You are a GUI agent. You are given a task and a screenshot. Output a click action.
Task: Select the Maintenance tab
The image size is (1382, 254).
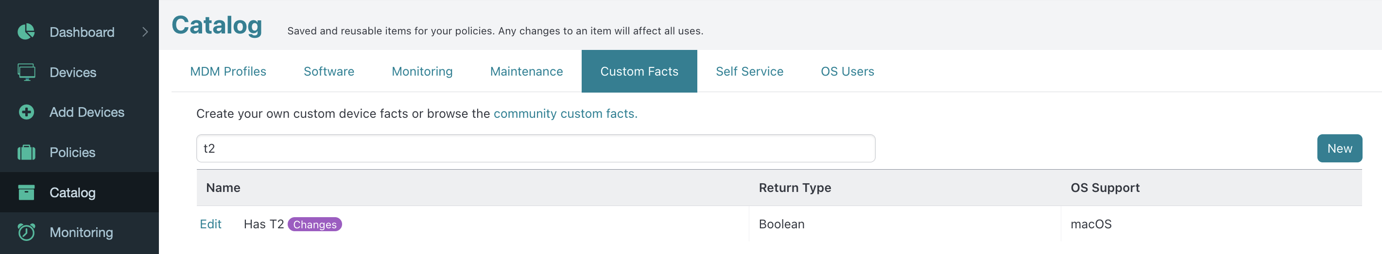526,72
